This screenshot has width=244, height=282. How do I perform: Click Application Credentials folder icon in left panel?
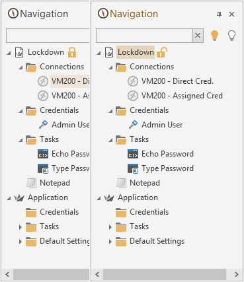coord(31,213)
